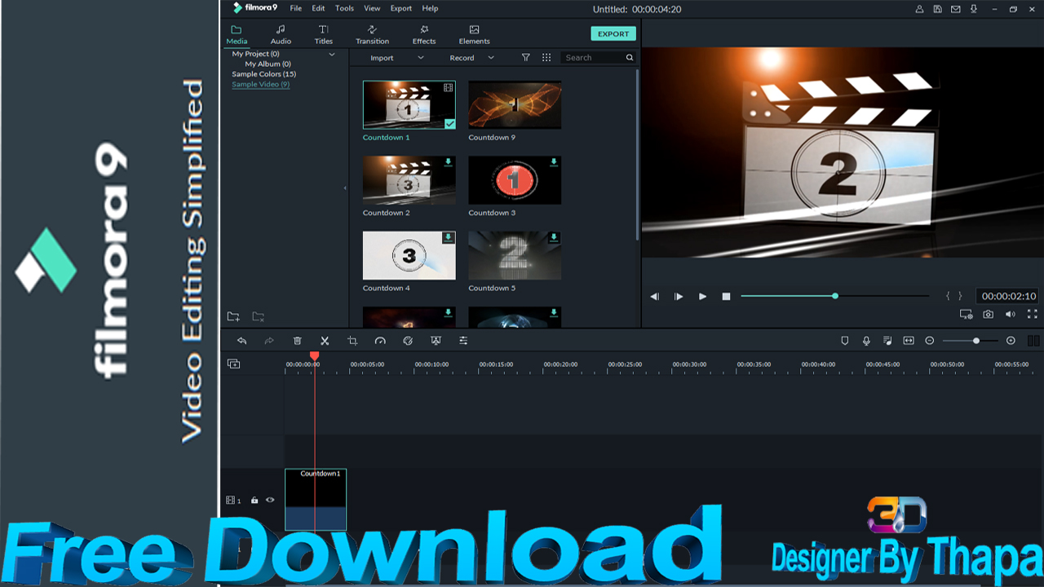1044x587 pixels.
Task: Open the Green Screen icon in timeline toolbar
Action: tap(436, 341)
